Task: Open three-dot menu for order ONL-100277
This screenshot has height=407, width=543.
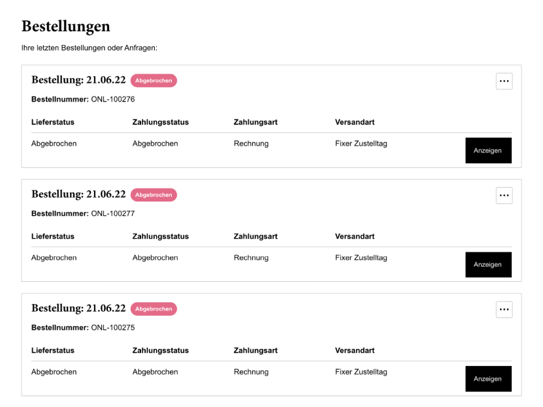Action: click(504, 196)
